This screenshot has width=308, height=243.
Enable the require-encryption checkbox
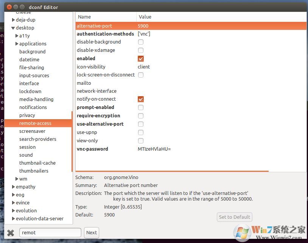141,116
